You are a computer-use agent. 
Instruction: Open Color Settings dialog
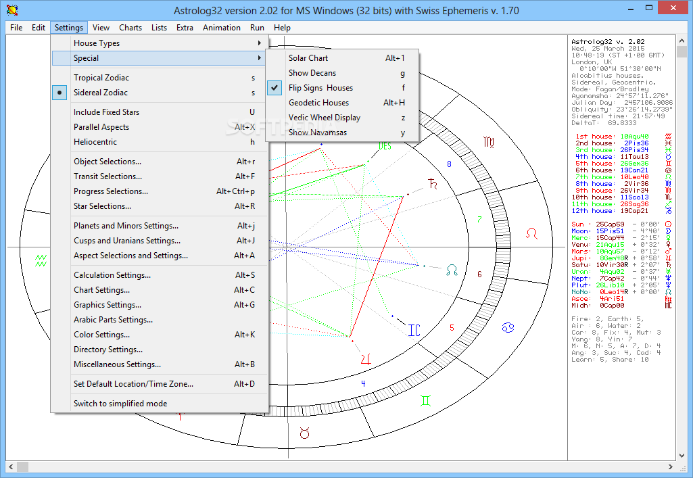pyautogui.click(x=160, y=335)
